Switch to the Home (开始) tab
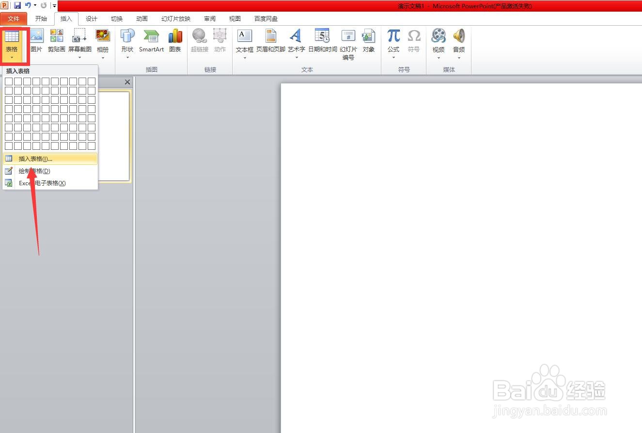Image resolution: width=642 pixels, height=433 pixels. [41, 19]
